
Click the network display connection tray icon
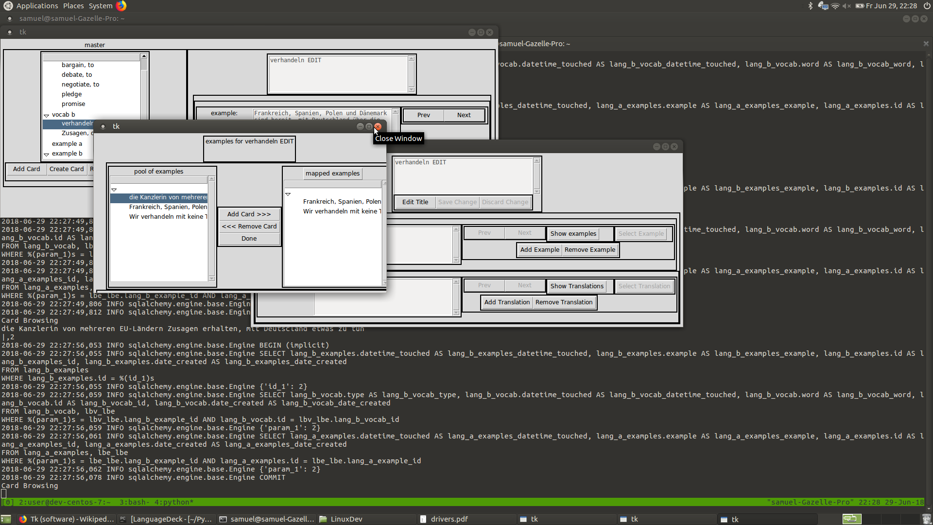point(823,6)
